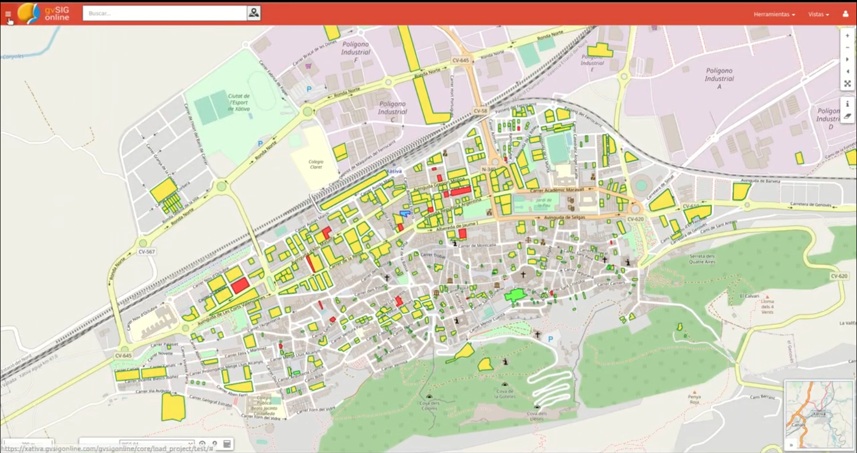Screen dimensions: 857x453
Task: Select the blue parcel polygon on map
Action: 405,213
